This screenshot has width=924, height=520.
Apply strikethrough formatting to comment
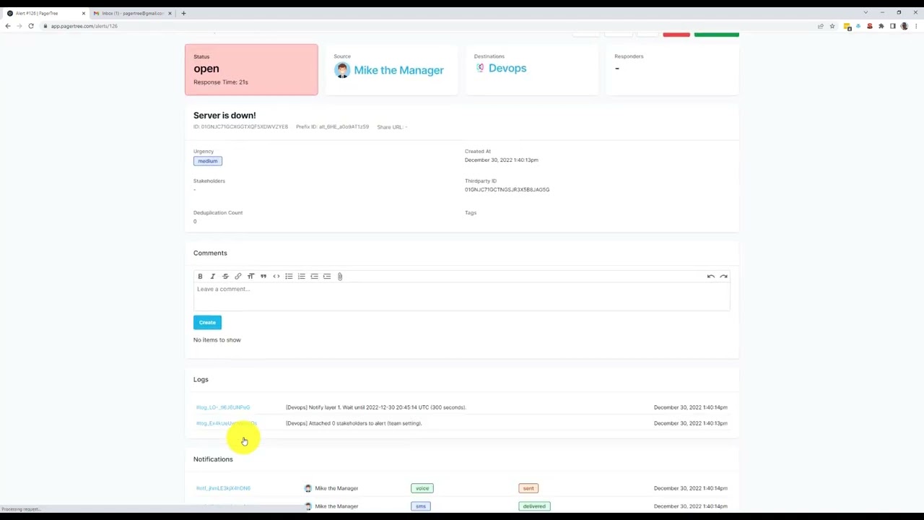pyautogui.click(x=225, y=276)
